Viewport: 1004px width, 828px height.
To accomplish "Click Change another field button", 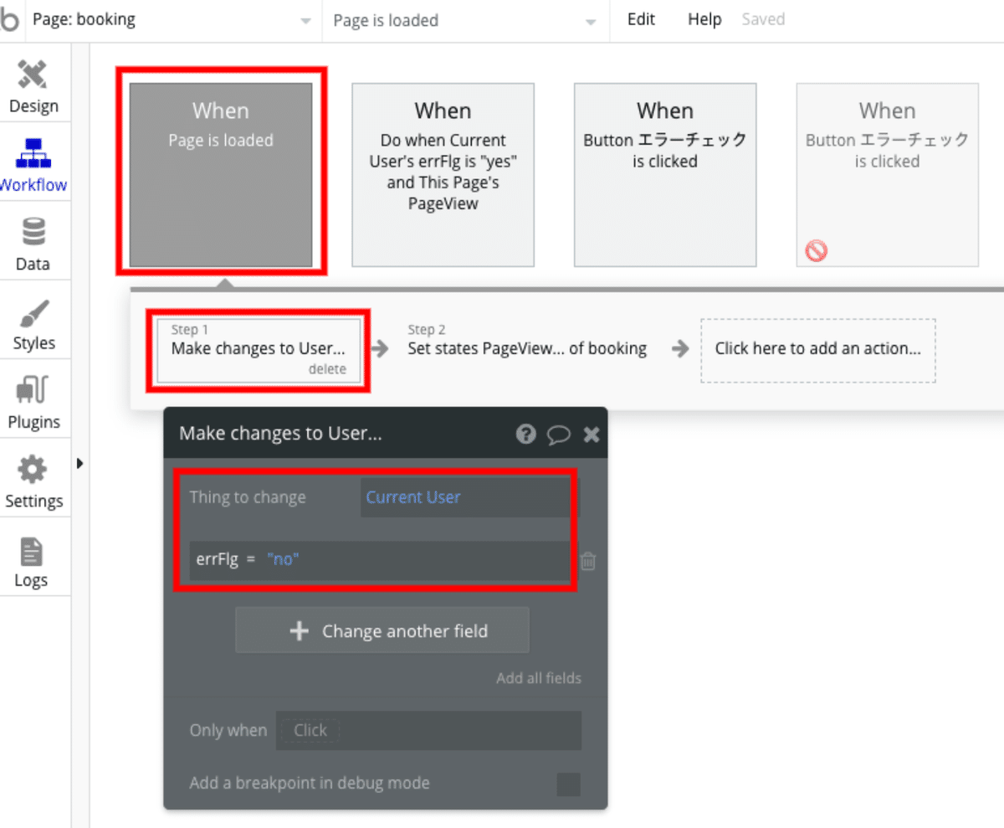I will point(382,630).
